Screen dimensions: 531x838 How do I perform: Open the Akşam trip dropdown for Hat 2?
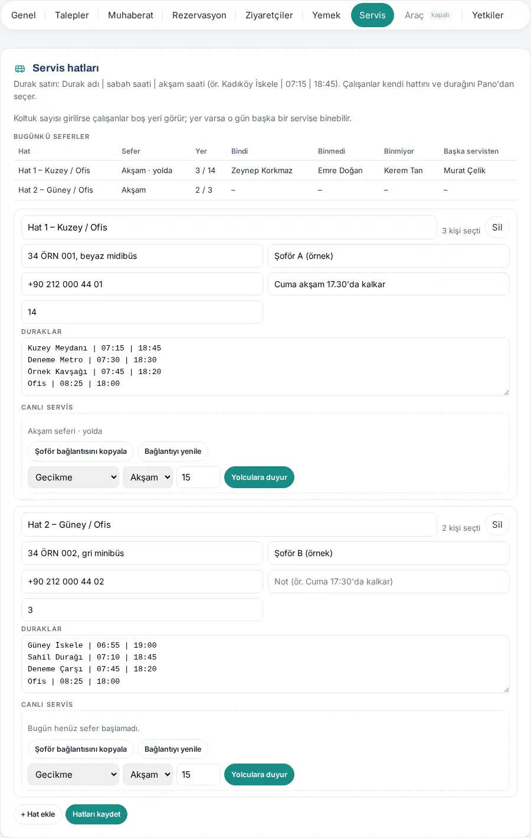tap(147, 775)
